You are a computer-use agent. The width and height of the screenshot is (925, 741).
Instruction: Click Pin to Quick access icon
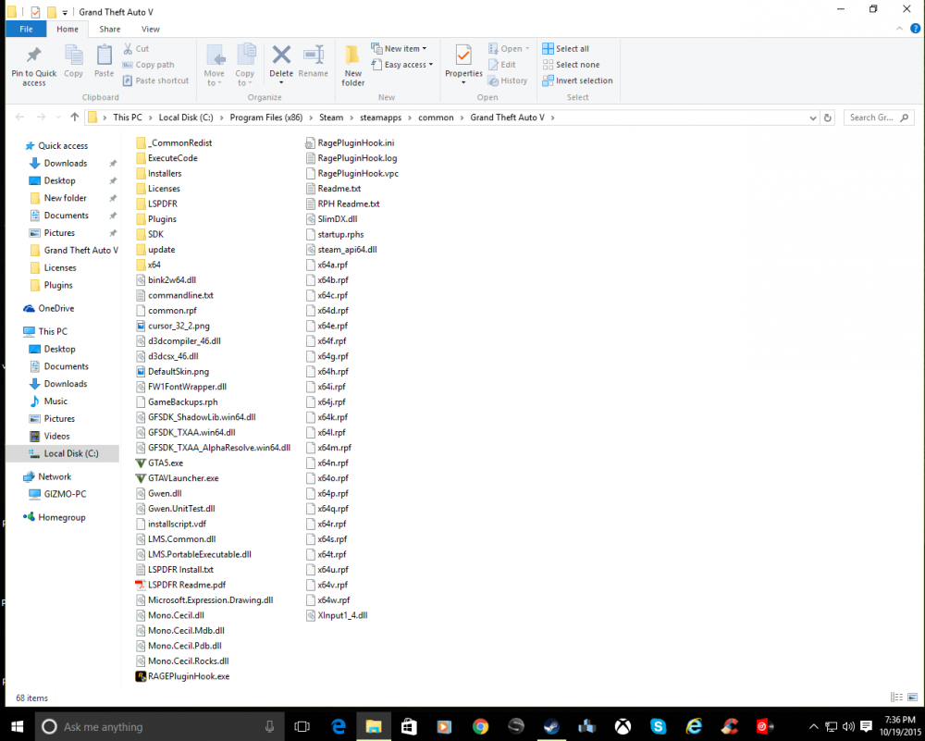[33, 56]
